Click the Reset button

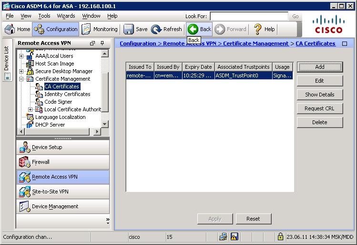click(x=254, y=219)
